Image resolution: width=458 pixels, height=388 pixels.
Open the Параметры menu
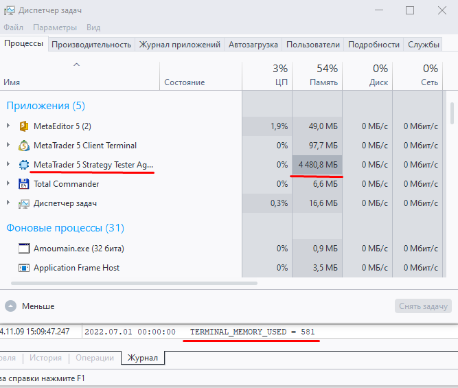coord(55,27)
